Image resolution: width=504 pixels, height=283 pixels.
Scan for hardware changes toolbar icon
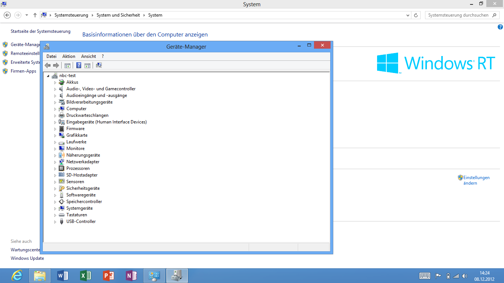(99, 65)
